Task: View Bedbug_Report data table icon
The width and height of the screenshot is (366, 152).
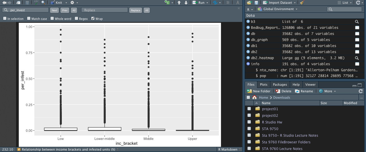Action: coord(357,28)
